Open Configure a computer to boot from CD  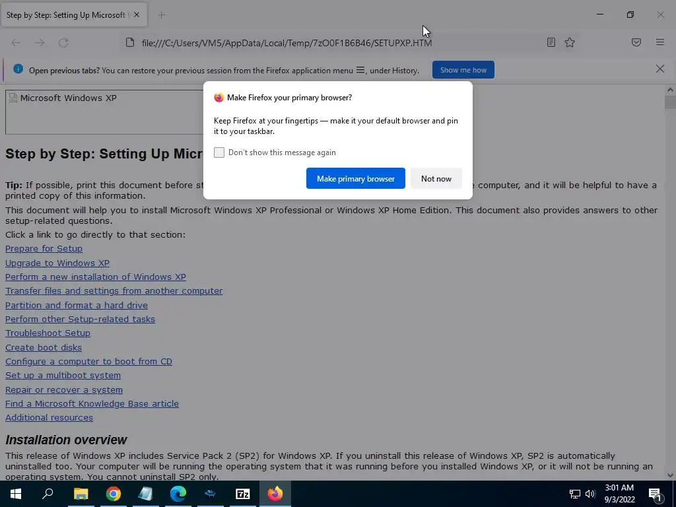pos(89,361)
